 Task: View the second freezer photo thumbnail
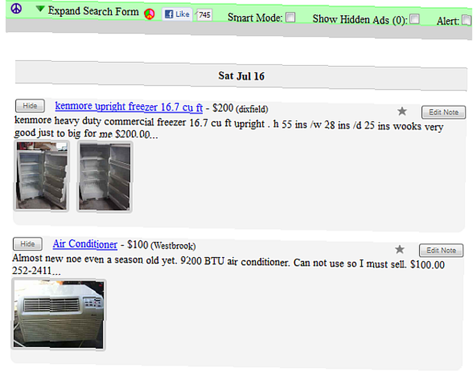click(x=105, y=177)
